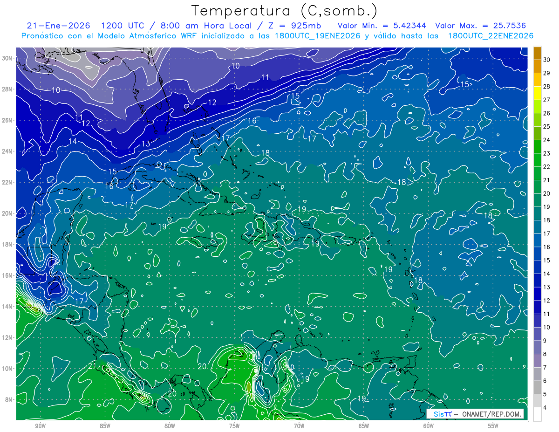The image size is (559, 432).
Task: Click the "22N" latitude axis label
Action: pos(8,182)
